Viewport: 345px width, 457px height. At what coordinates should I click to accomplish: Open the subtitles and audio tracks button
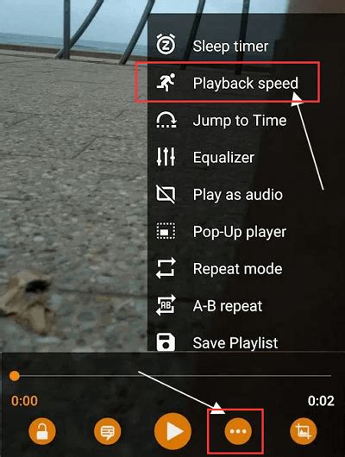pyautogui.click(x=107, y=431)
